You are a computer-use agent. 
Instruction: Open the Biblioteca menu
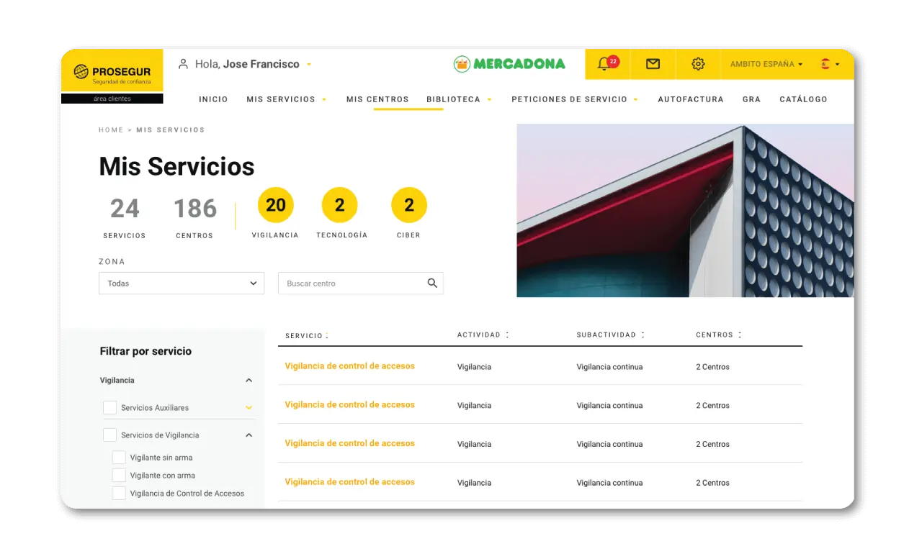[x=454, y=99]
